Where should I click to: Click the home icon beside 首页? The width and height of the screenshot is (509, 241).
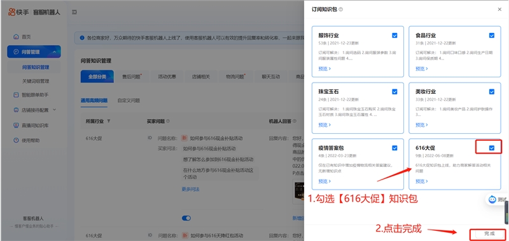tap(16, 37)
